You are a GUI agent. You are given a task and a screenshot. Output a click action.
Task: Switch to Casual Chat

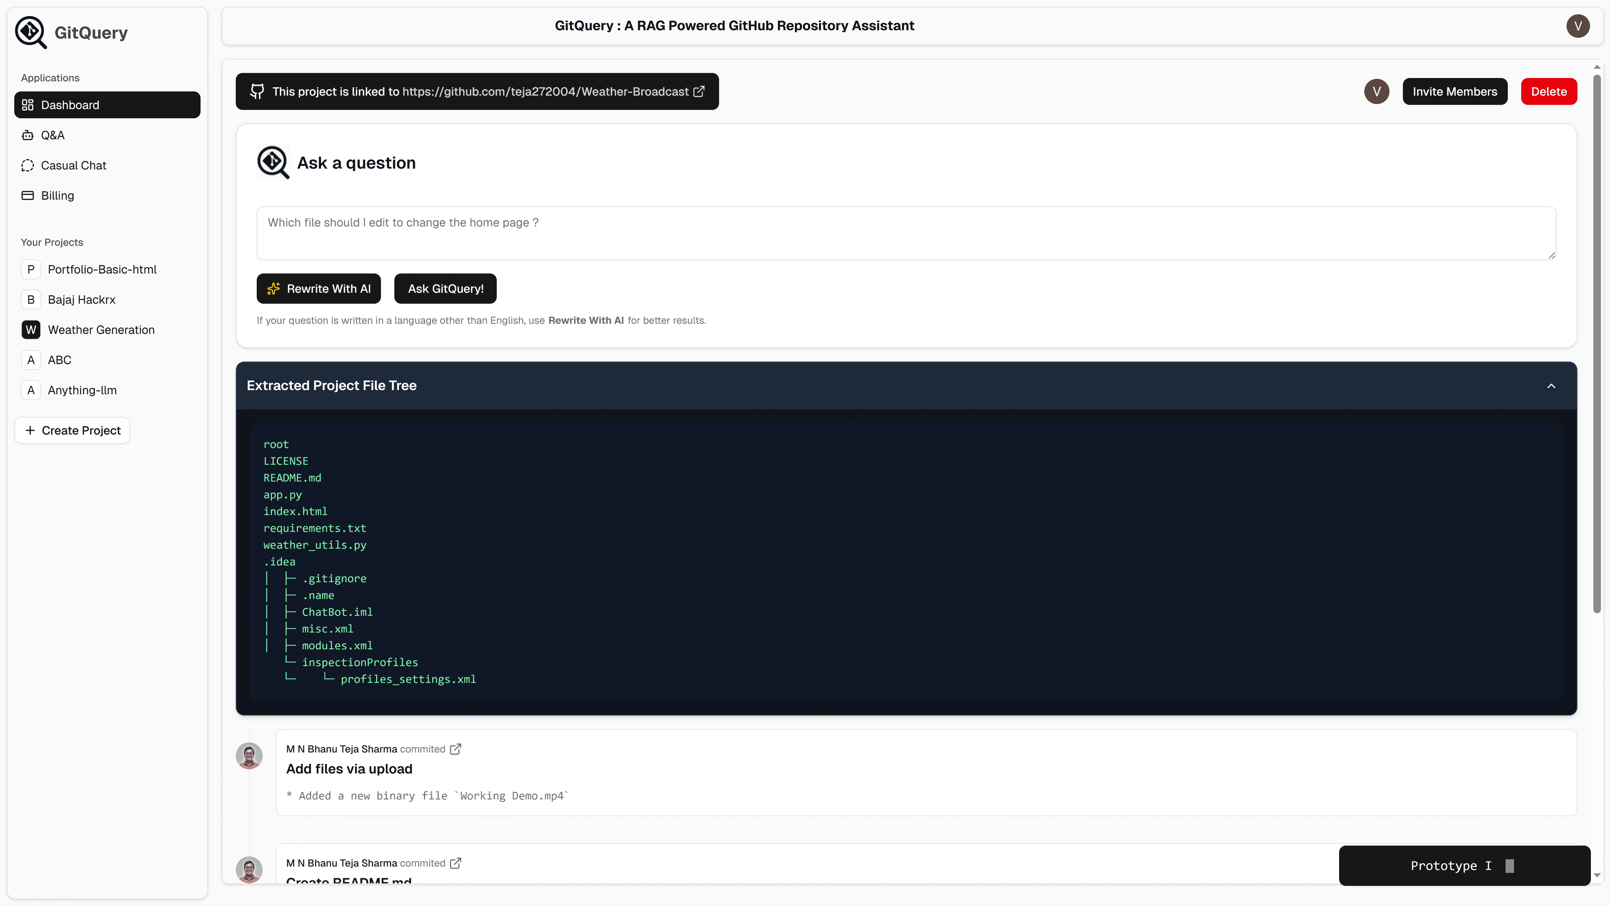coord(74,165)
